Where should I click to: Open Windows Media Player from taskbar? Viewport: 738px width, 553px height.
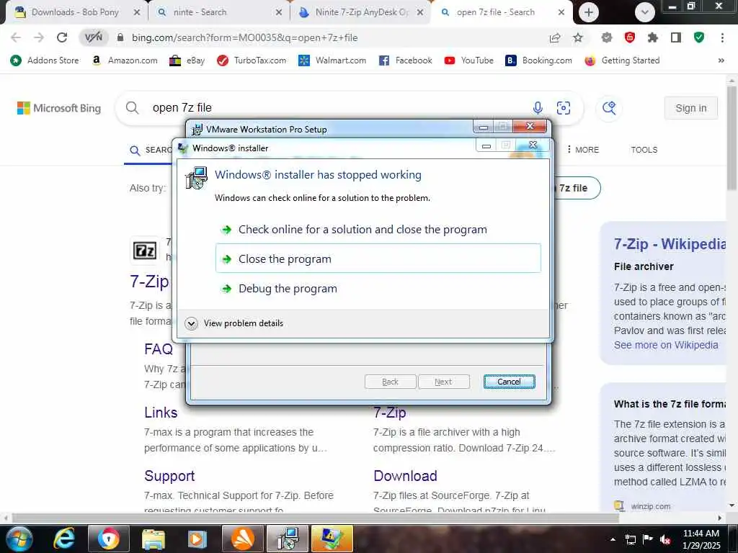pyautogui.click(x=197, y=539)
